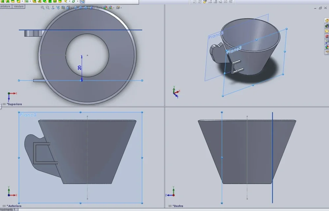The height and width of the screenshot is (211, 329).
Task: Open the Appearances color ball task pane icon
Action: (x=327, y=47)
